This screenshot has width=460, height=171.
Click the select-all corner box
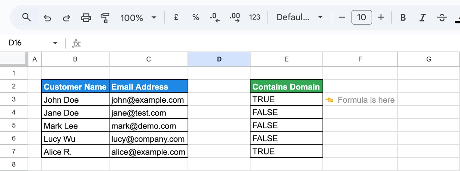click(x=14, y=59)
